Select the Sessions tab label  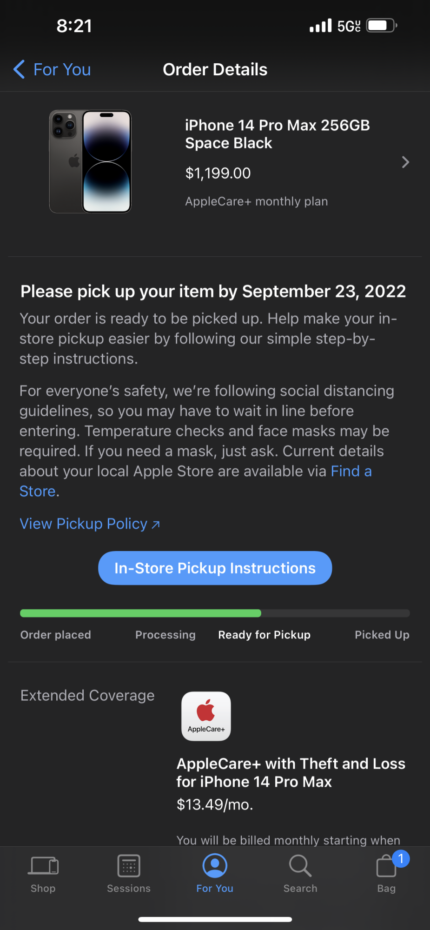[129, 888]
